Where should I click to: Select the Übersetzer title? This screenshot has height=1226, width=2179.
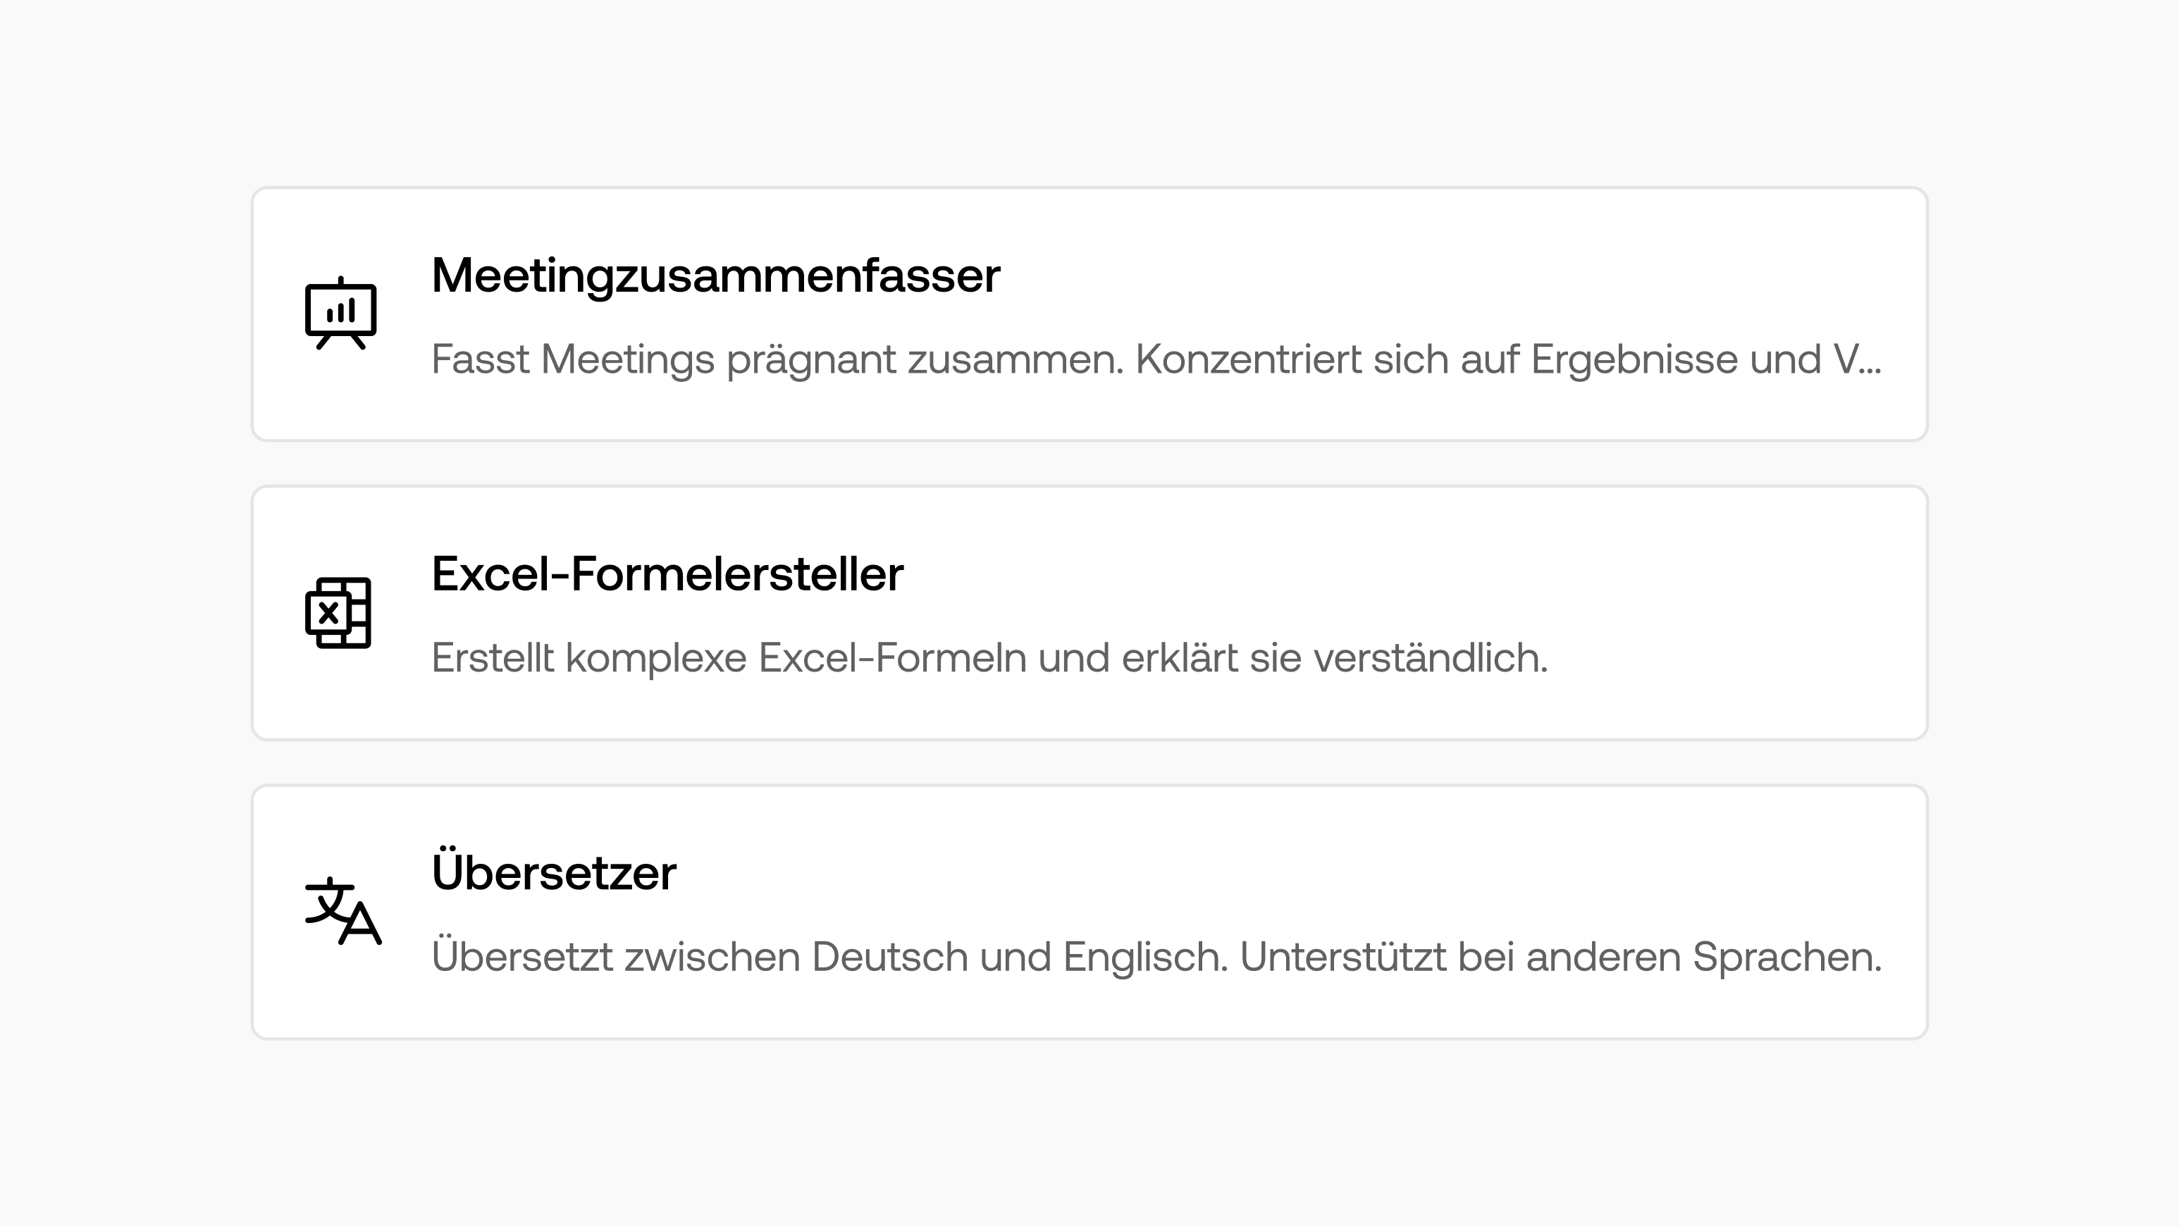553,874
